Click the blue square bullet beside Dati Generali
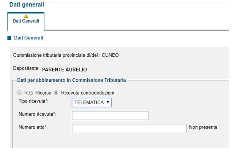This screenshot has height=152, width=232. click(9, 38)
